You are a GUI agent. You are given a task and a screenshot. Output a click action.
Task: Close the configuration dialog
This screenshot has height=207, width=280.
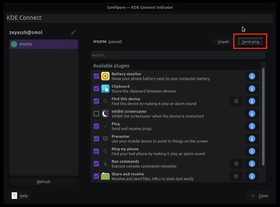260,196
